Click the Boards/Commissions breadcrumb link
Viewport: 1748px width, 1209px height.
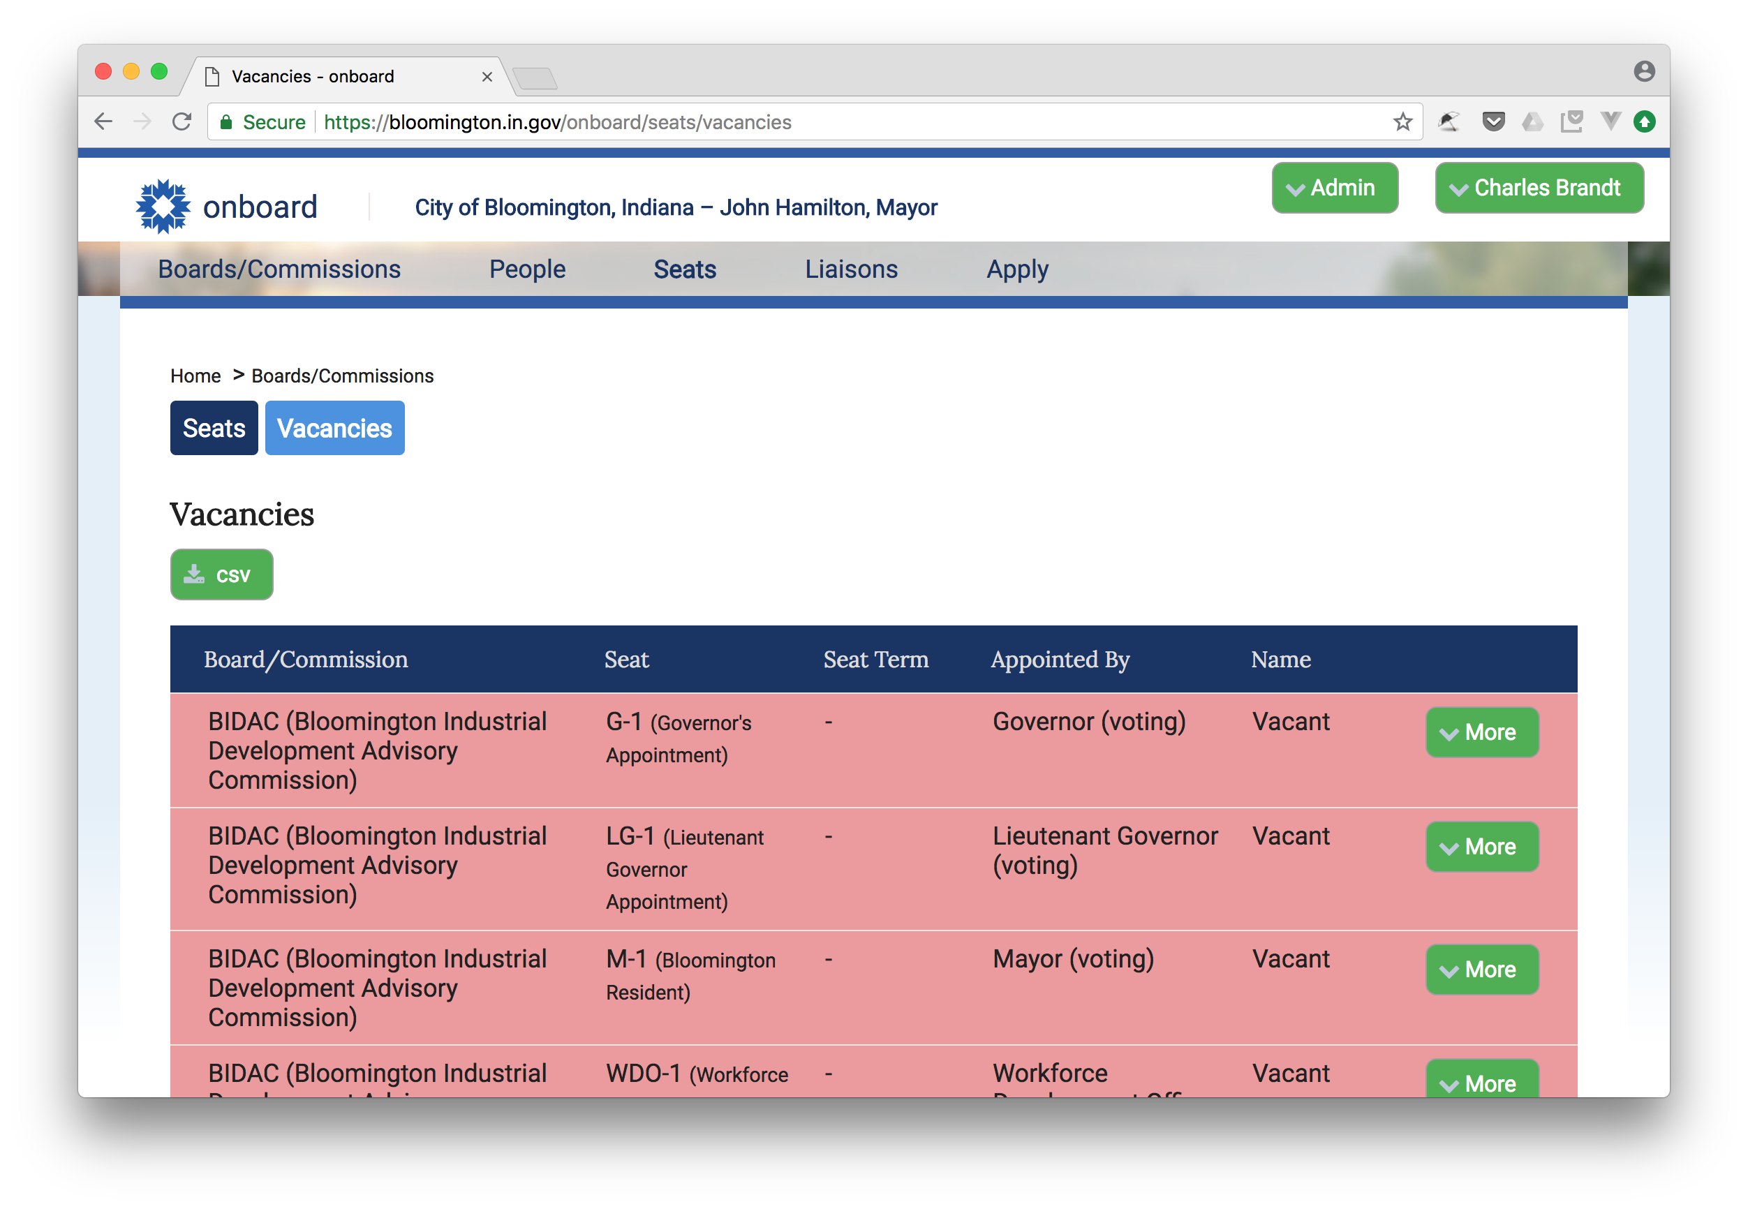coord(341,376)
